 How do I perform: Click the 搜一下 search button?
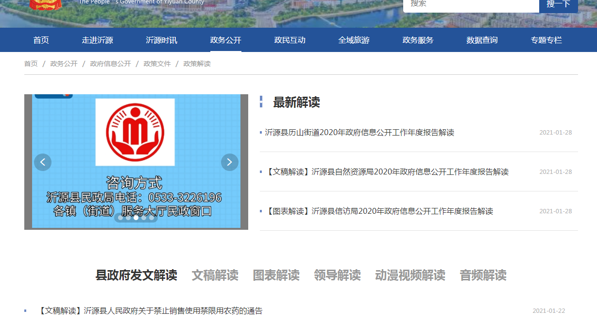tap(558, 4)
